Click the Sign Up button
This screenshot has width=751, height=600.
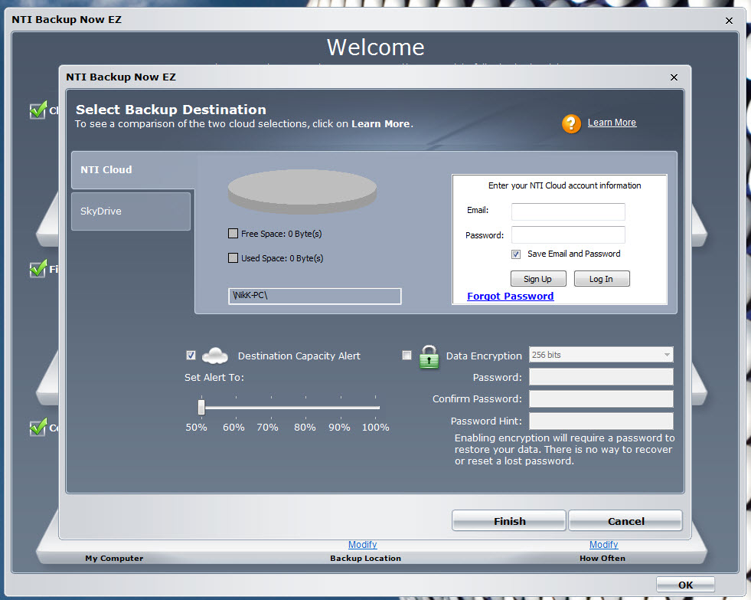[538, 279]
